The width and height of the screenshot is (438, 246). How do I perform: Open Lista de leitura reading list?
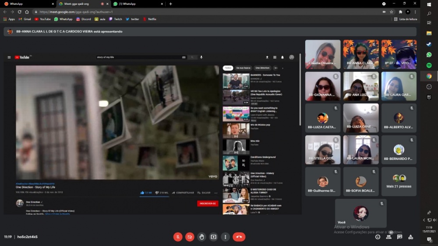(x=405, y=19)
